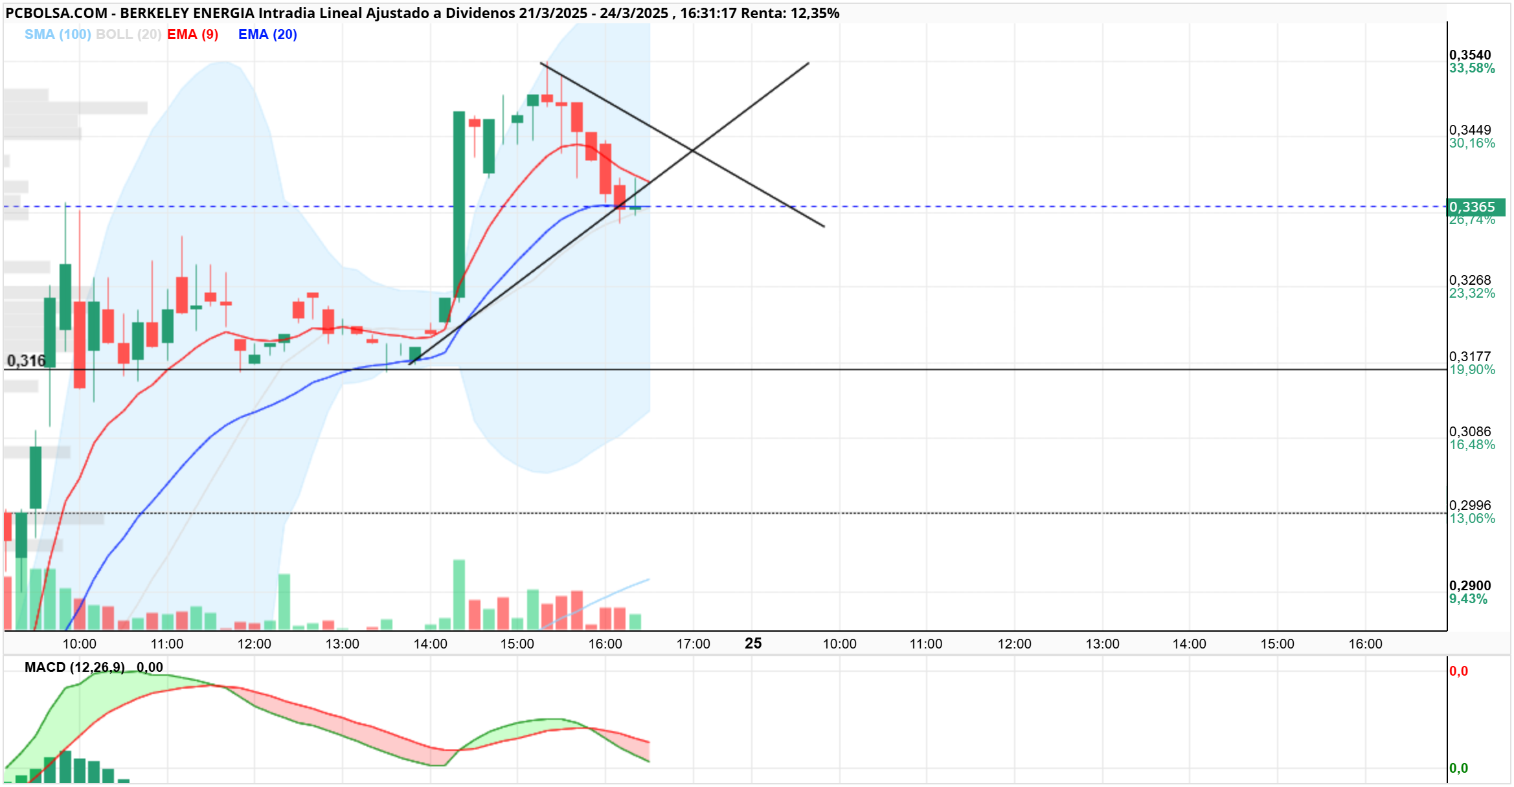Select the tall green candle after 14:00
1514x787 pixels.
click(459, 204)
